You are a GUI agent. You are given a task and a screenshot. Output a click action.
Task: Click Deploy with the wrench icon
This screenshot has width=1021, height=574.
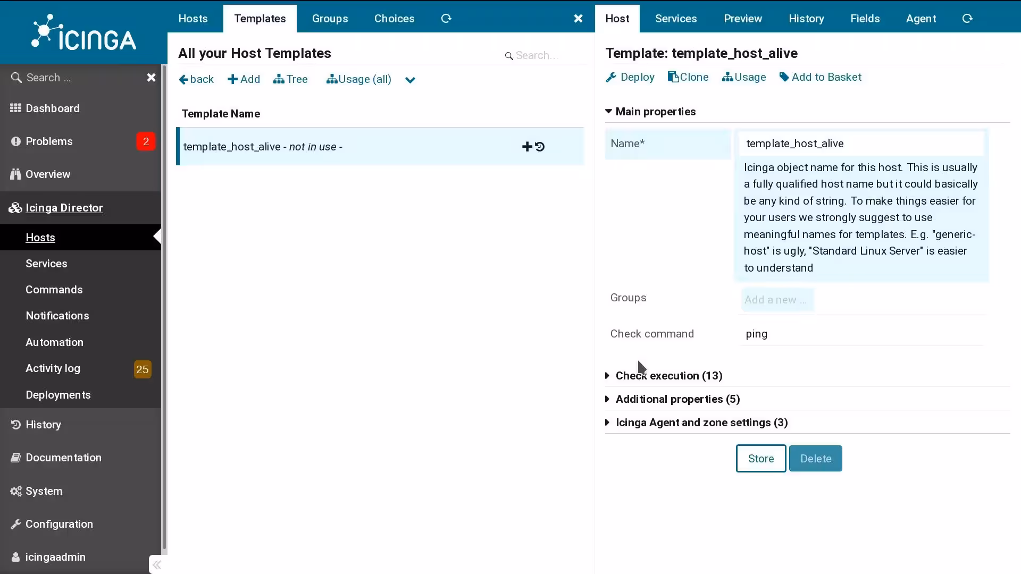click(x=630, y=78)
